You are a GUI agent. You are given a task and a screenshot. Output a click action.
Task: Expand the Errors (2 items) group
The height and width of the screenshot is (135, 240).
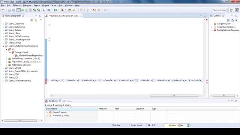(x=47, y=112)
